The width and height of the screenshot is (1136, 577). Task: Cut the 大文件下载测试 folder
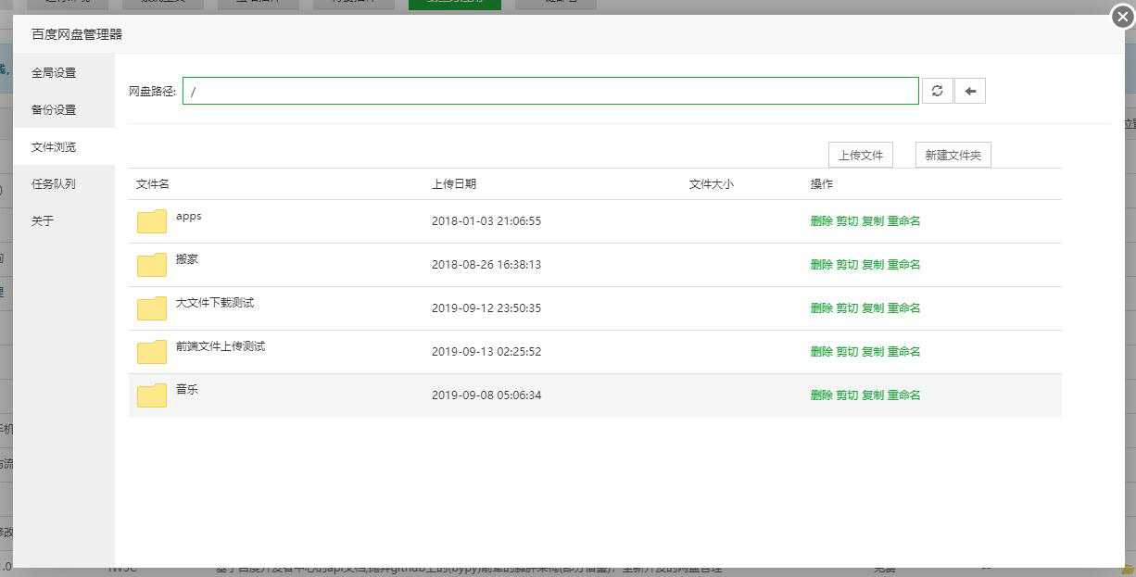coord(847,308)
